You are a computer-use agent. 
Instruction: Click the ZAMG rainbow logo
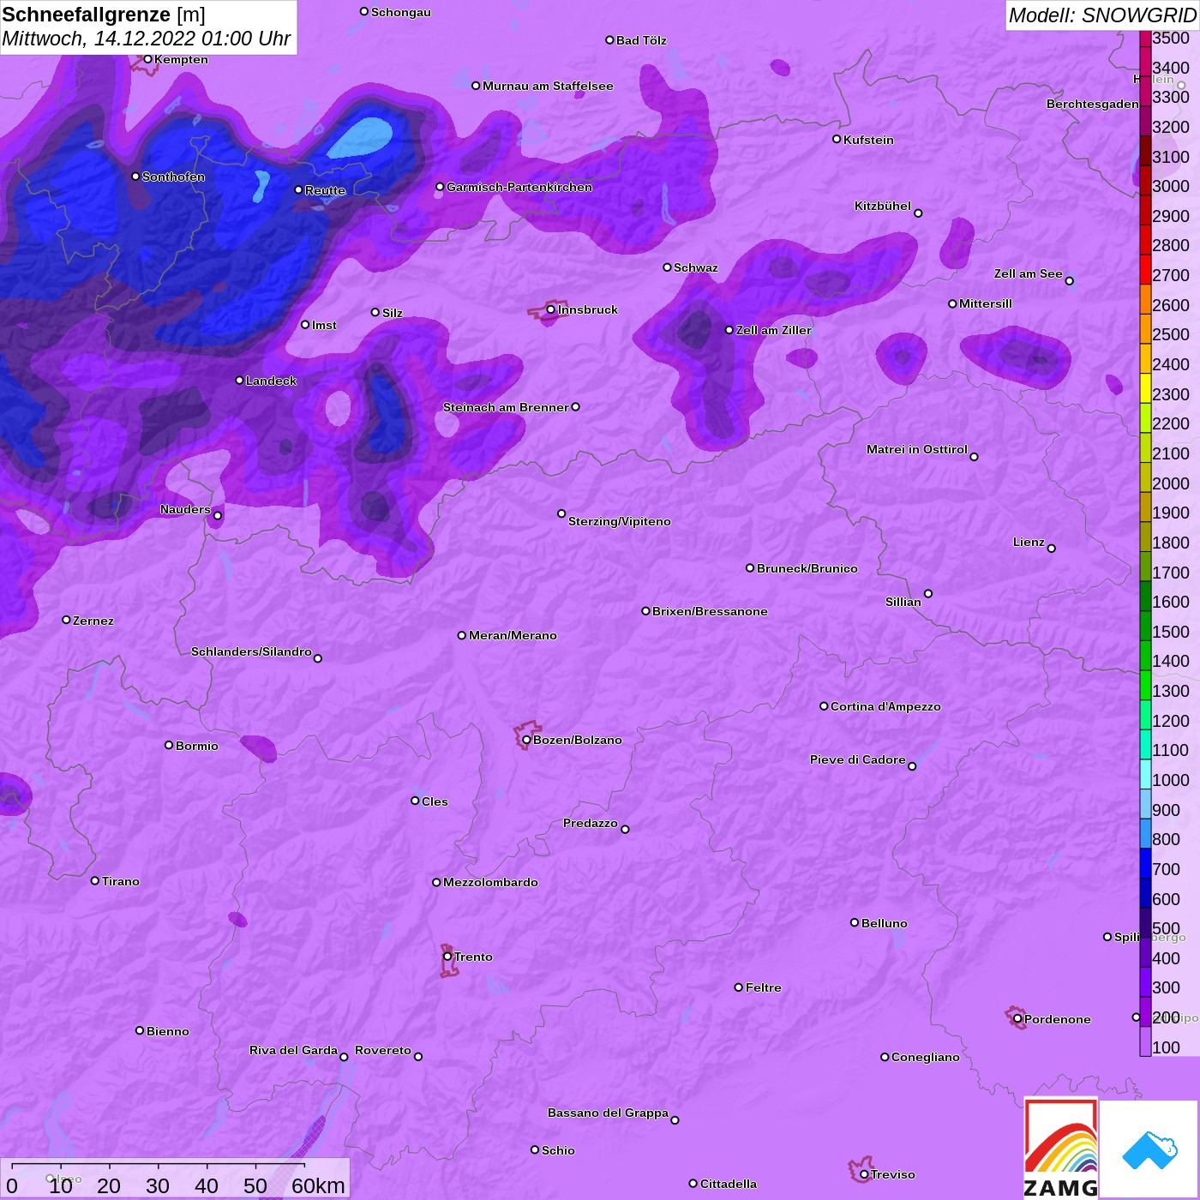pyautogui.click(x=1061, y=1147)
